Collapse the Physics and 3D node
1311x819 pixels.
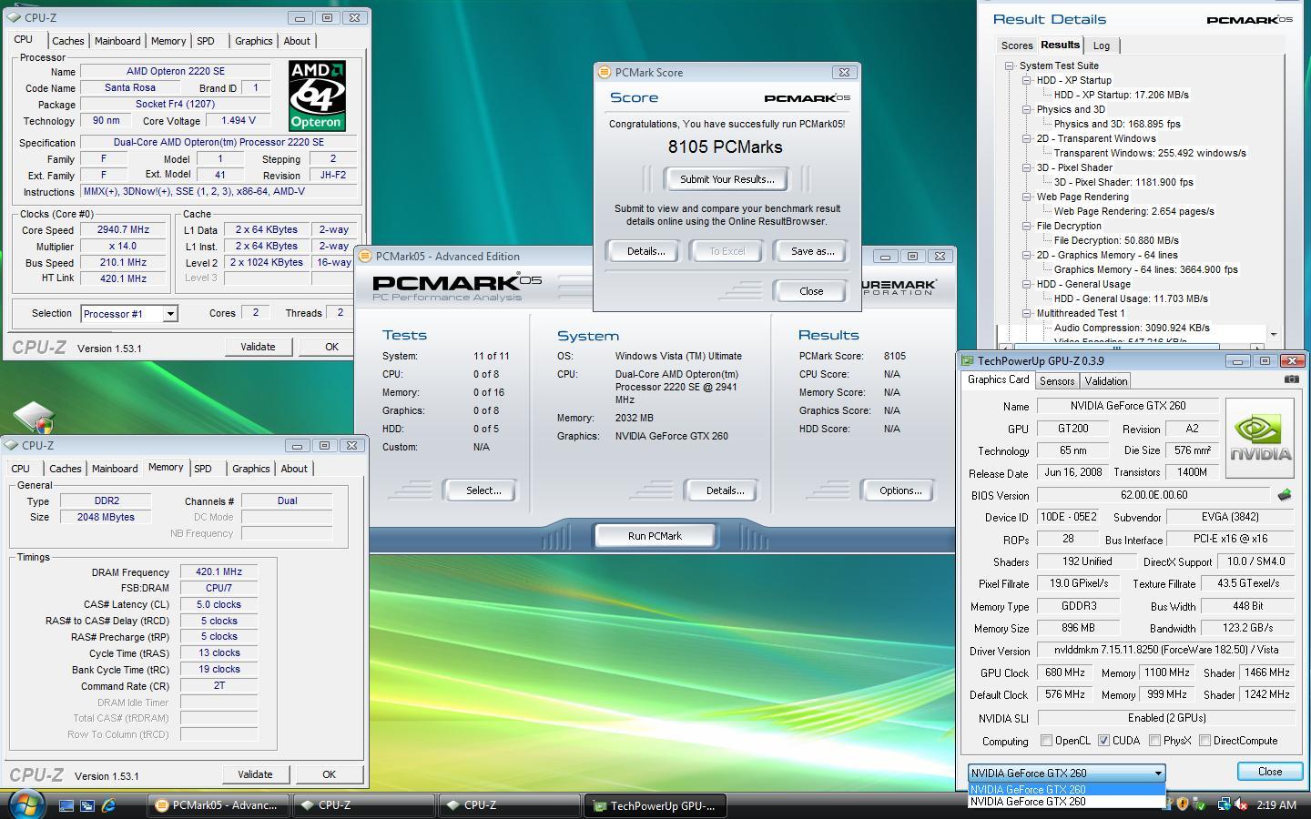[x=1027, y=109]
